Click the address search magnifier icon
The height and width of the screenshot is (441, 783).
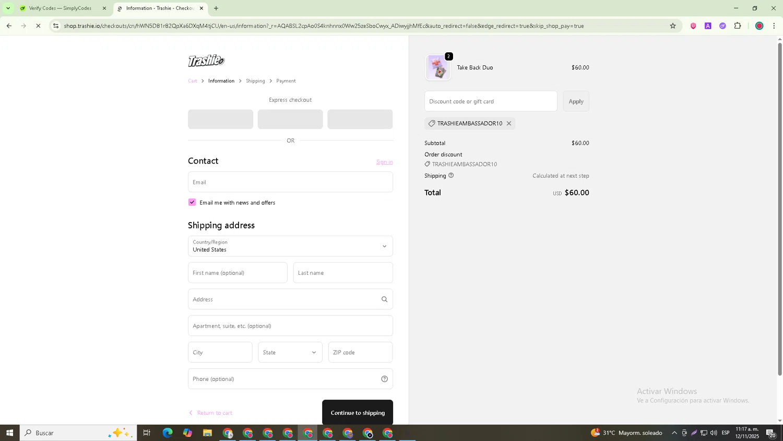(384, 299)
